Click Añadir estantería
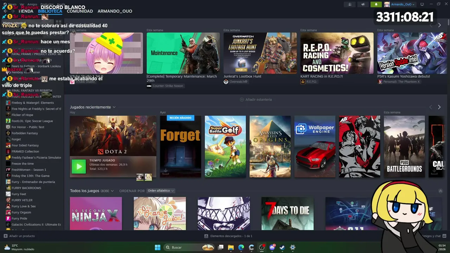Screen dimensions: 450x253 (x=256, y=99)
